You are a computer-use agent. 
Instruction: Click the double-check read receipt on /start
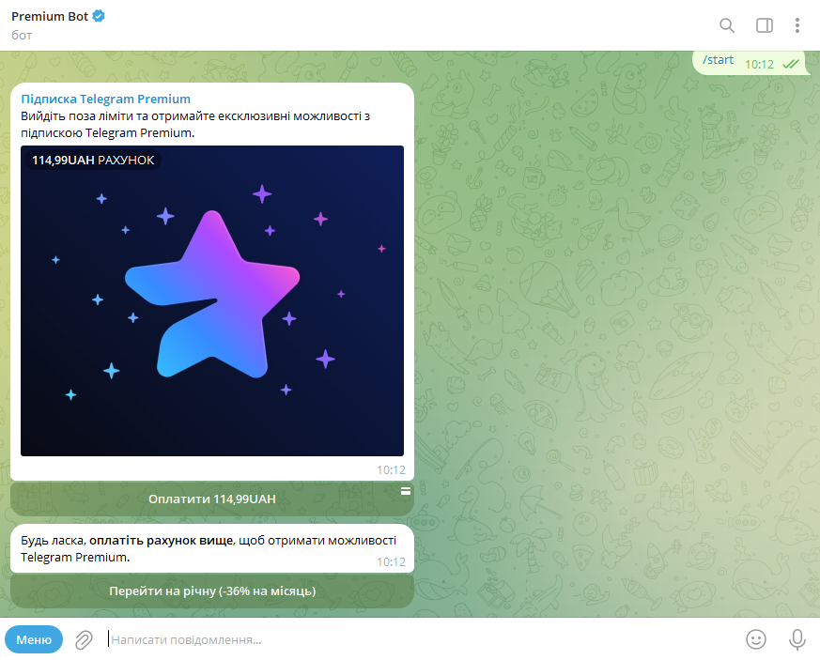(x=790, y=64)
